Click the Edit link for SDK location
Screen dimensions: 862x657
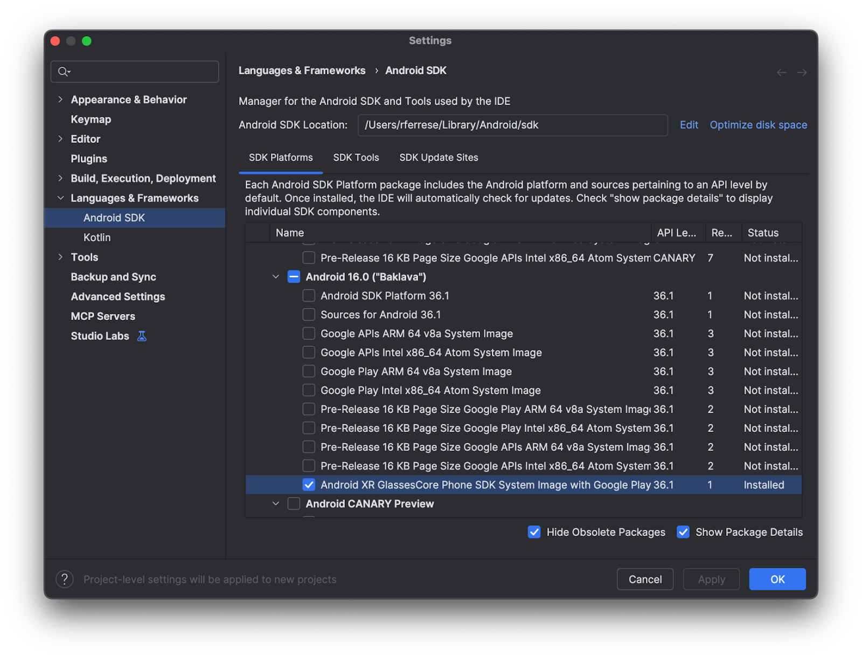click(x=689, y=124)
